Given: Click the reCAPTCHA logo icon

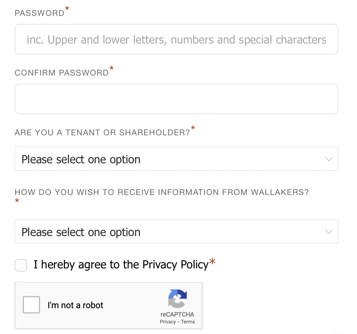Looking at the screenshot, I should point(178,299).
